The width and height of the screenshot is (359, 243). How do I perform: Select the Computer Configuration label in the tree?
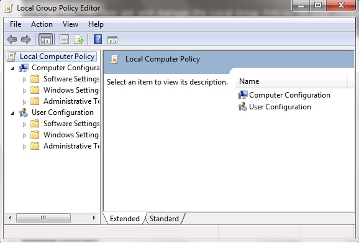coord(65,68)
